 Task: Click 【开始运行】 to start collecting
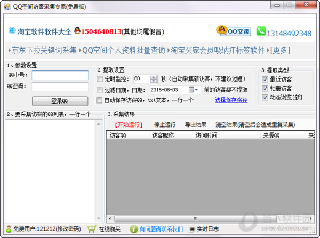click(128, 124)
